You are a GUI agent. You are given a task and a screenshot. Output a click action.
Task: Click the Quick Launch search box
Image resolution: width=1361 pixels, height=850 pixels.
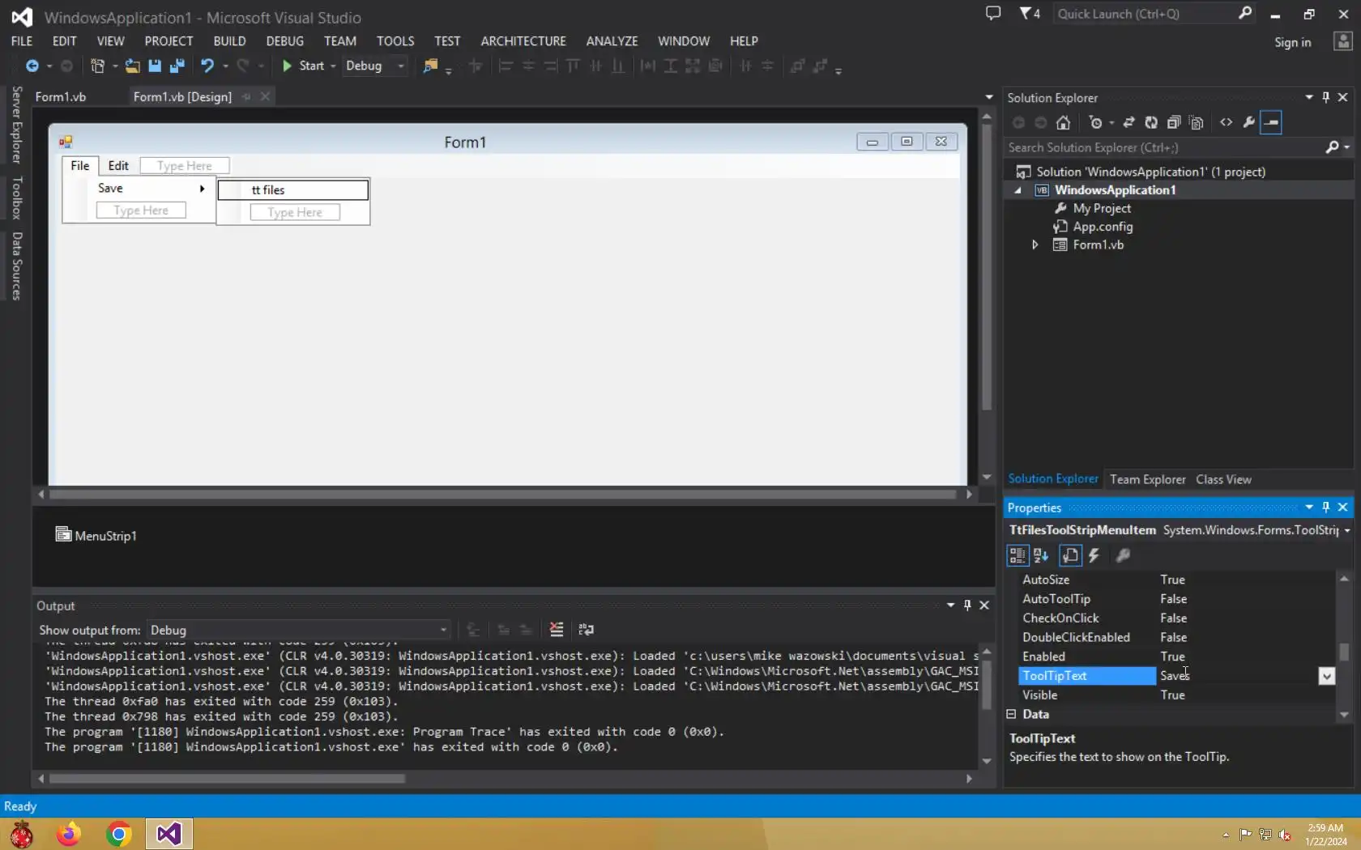[x=1154, y=14]
